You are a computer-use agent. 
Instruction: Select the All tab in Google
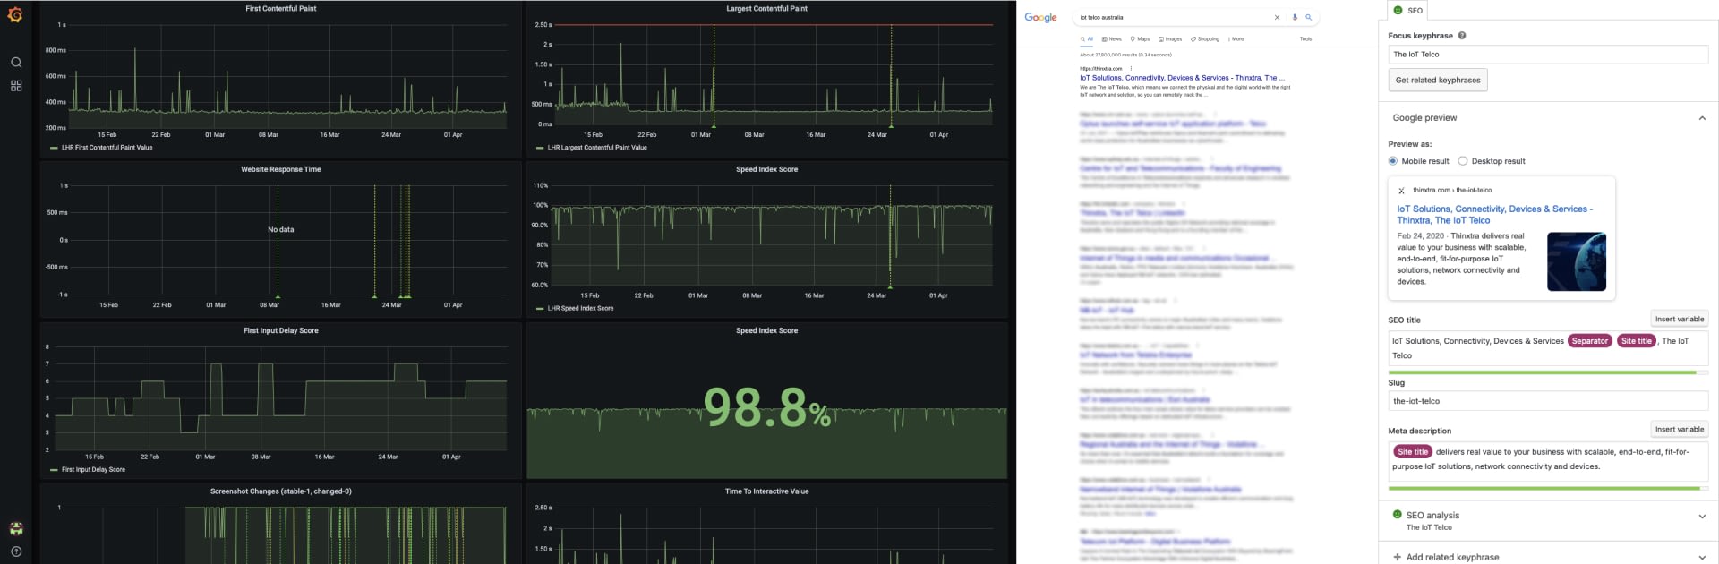point(1087,39)
